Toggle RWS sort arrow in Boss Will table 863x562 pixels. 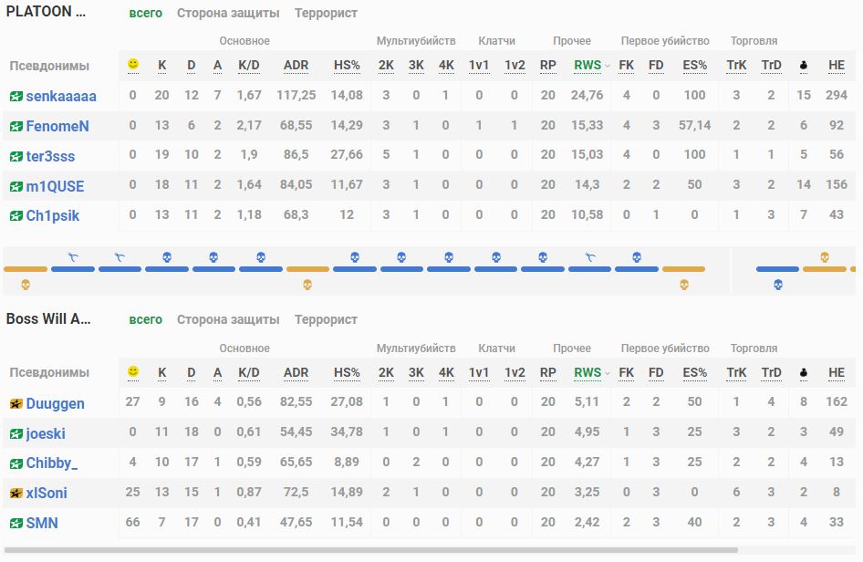tap(608, 374)
